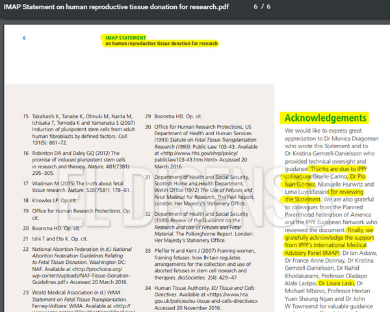Click reference 15 Takahashi K, Tanabe K
The height and width of the screenshot is (312, 390).
[79, 129]
